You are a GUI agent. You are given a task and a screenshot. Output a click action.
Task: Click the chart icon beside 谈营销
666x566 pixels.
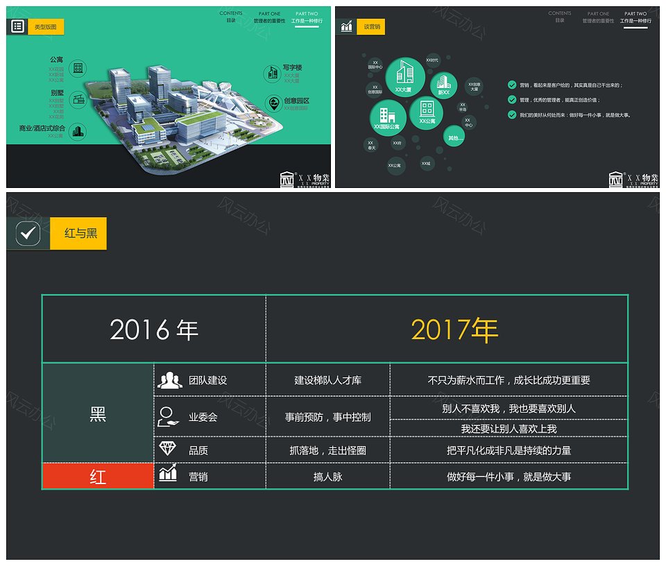347,26
